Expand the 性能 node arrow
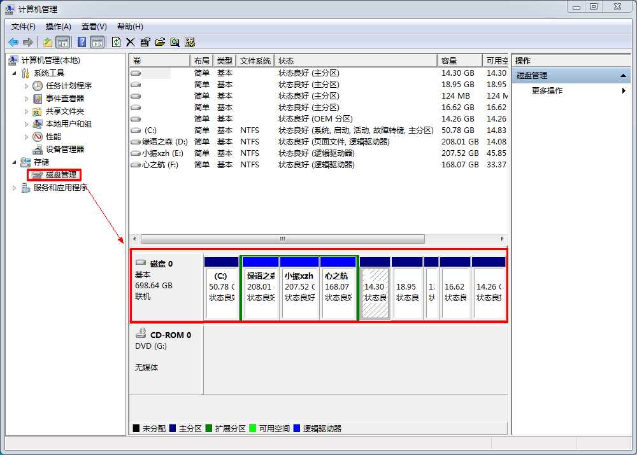This screenshot has width=637, height=455. pyautogui.click(x=26, y=137)
